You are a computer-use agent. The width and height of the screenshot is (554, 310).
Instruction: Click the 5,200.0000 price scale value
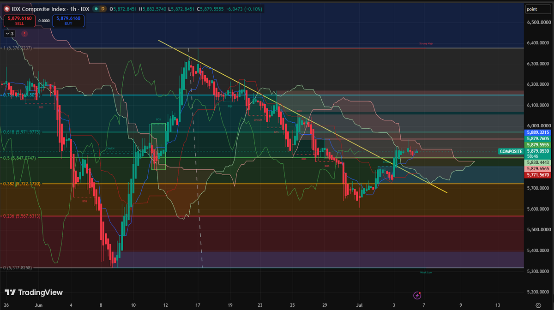click(539, 292)
